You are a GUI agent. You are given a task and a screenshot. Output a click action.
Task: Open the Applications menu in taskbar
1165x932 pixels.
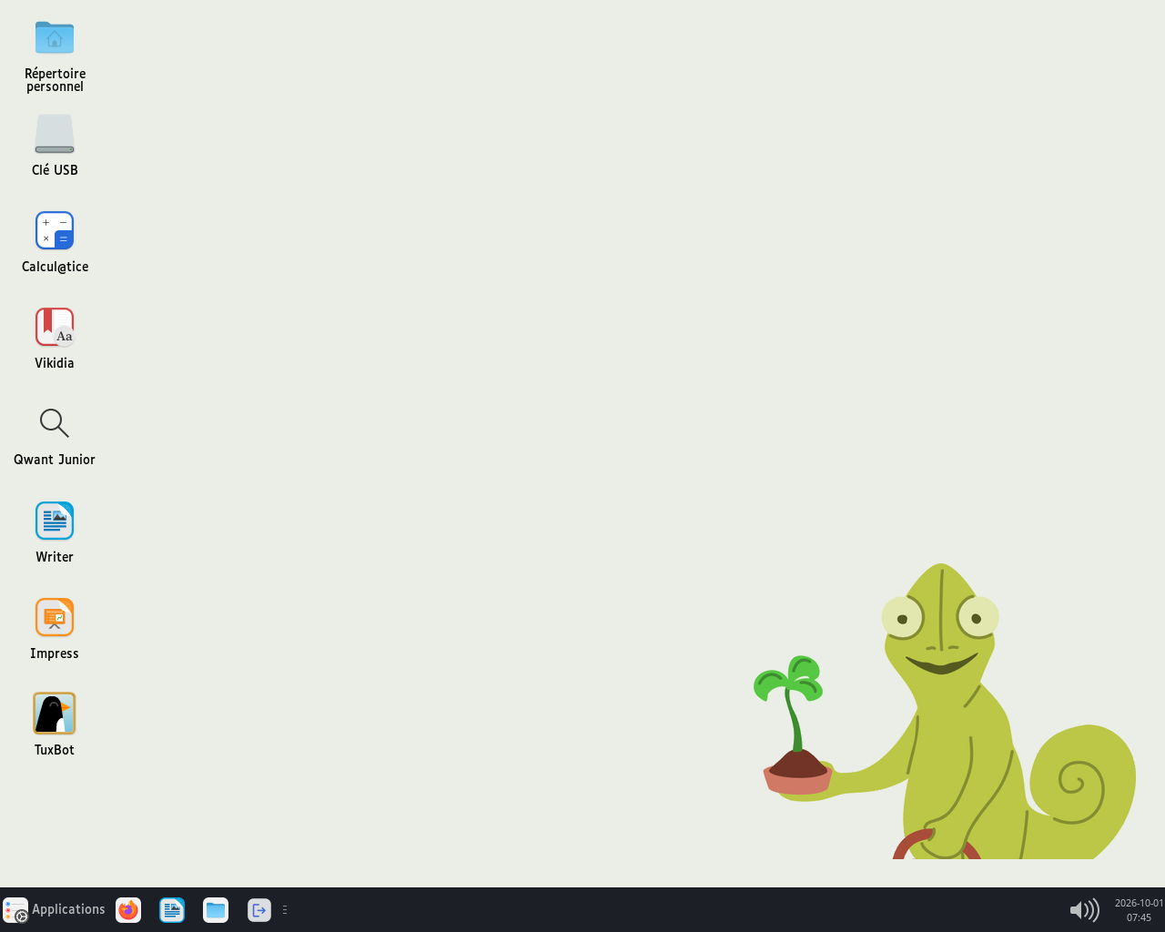(x=55, y=909)
